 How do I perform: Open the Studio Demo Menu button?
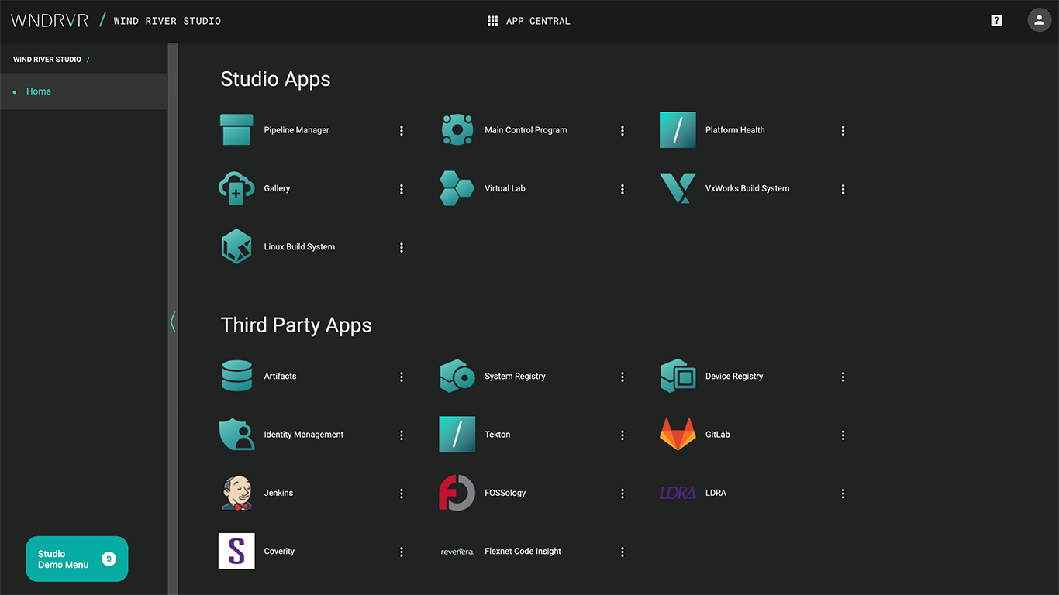(77, 559)
